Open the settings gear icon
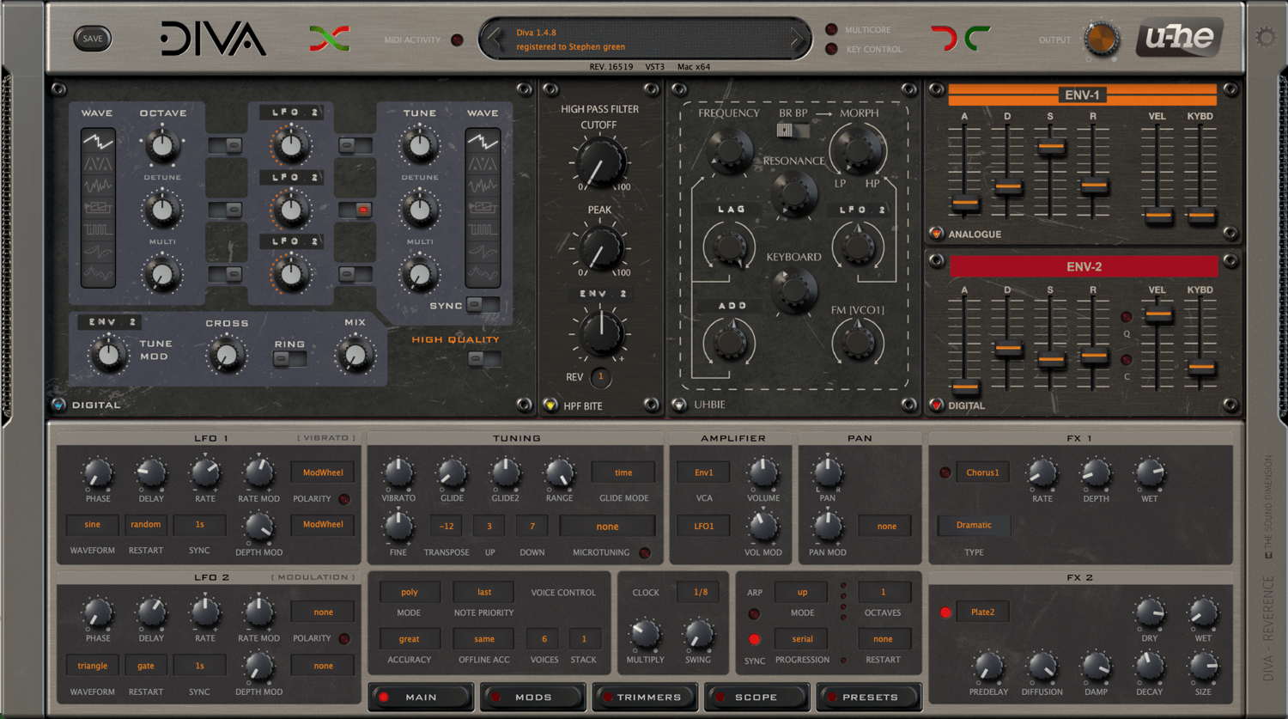1288x719 pixels. (1265, 37)
